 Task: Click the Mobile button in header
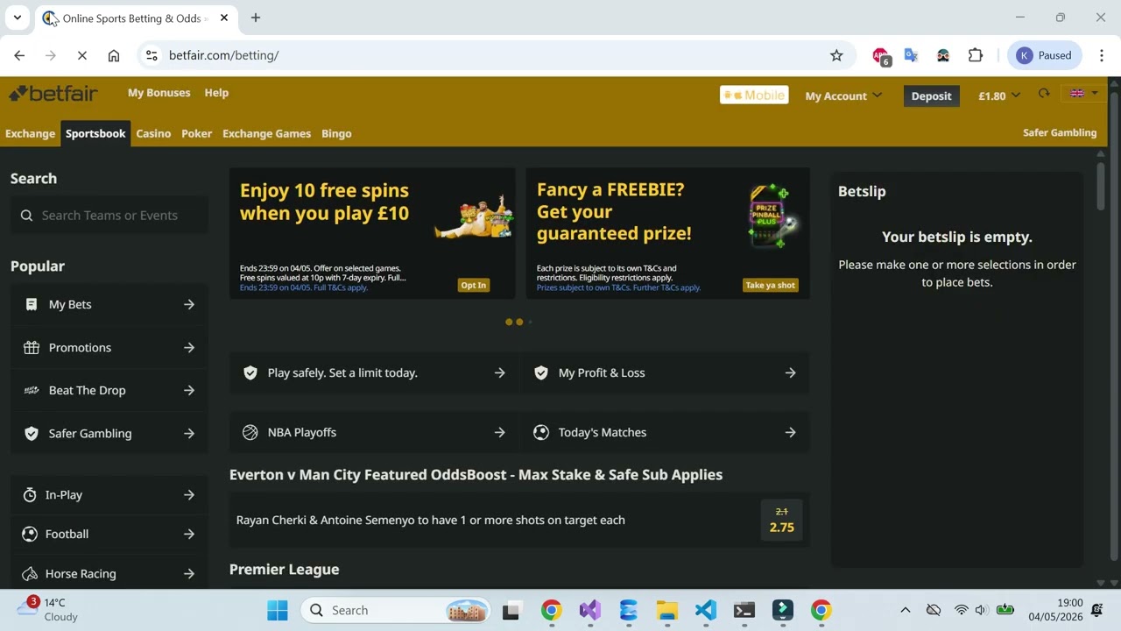tap(754, 95)
